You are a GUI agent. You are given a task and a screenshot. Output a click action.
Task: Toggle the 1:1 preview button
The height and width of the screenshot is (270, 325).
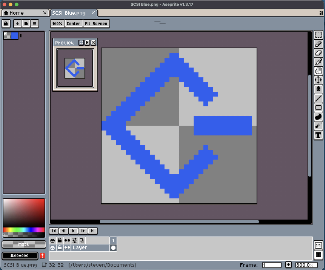point(318,245)
